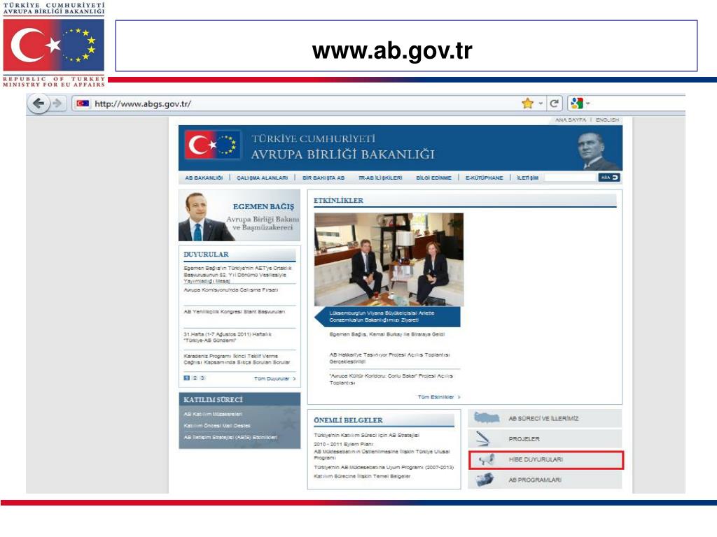Go to announcements page 2
This screenshot has width=717, height=537.
[195, 378]
